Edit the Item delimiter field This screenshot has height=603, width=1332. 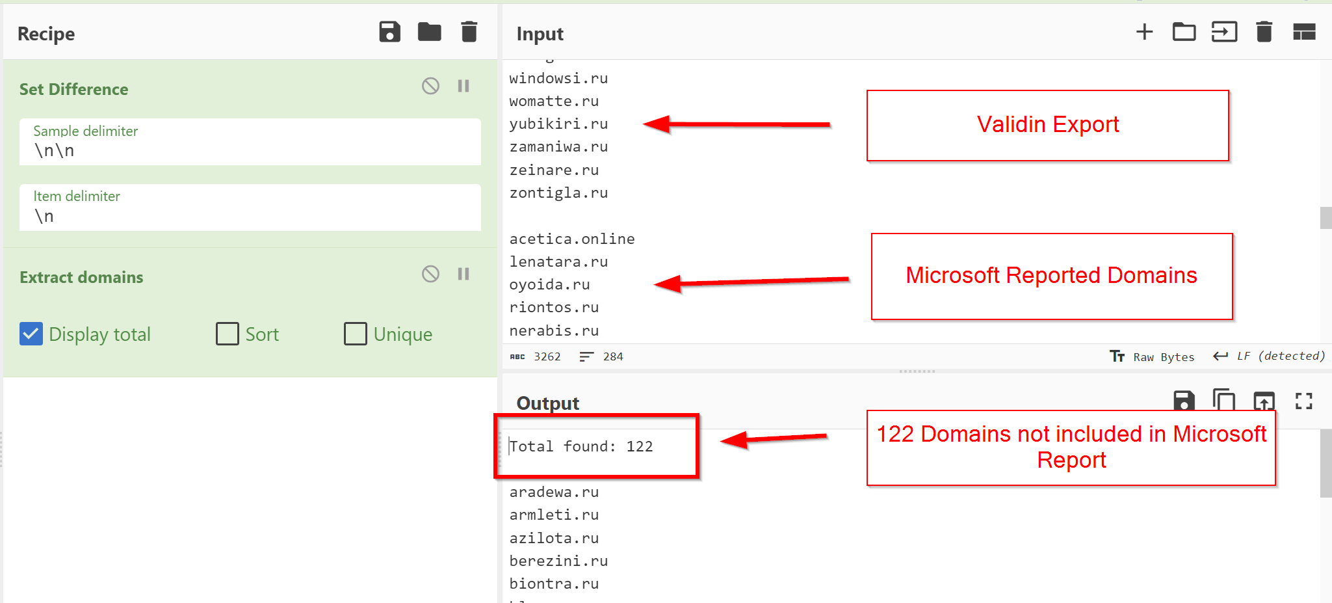point(250,208)
